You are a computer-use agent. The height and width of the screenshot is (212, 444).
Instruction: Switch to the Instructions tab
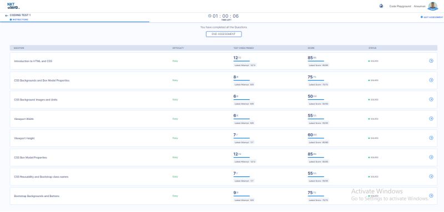pos(19,19)
